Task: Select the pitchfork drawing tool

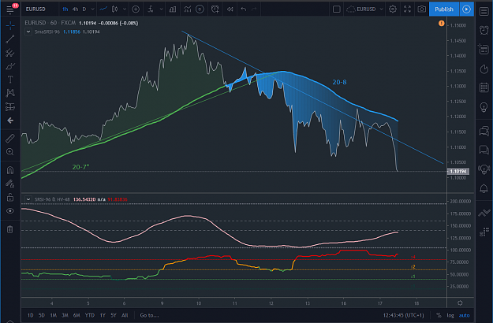Action: (x=10, y=53)
